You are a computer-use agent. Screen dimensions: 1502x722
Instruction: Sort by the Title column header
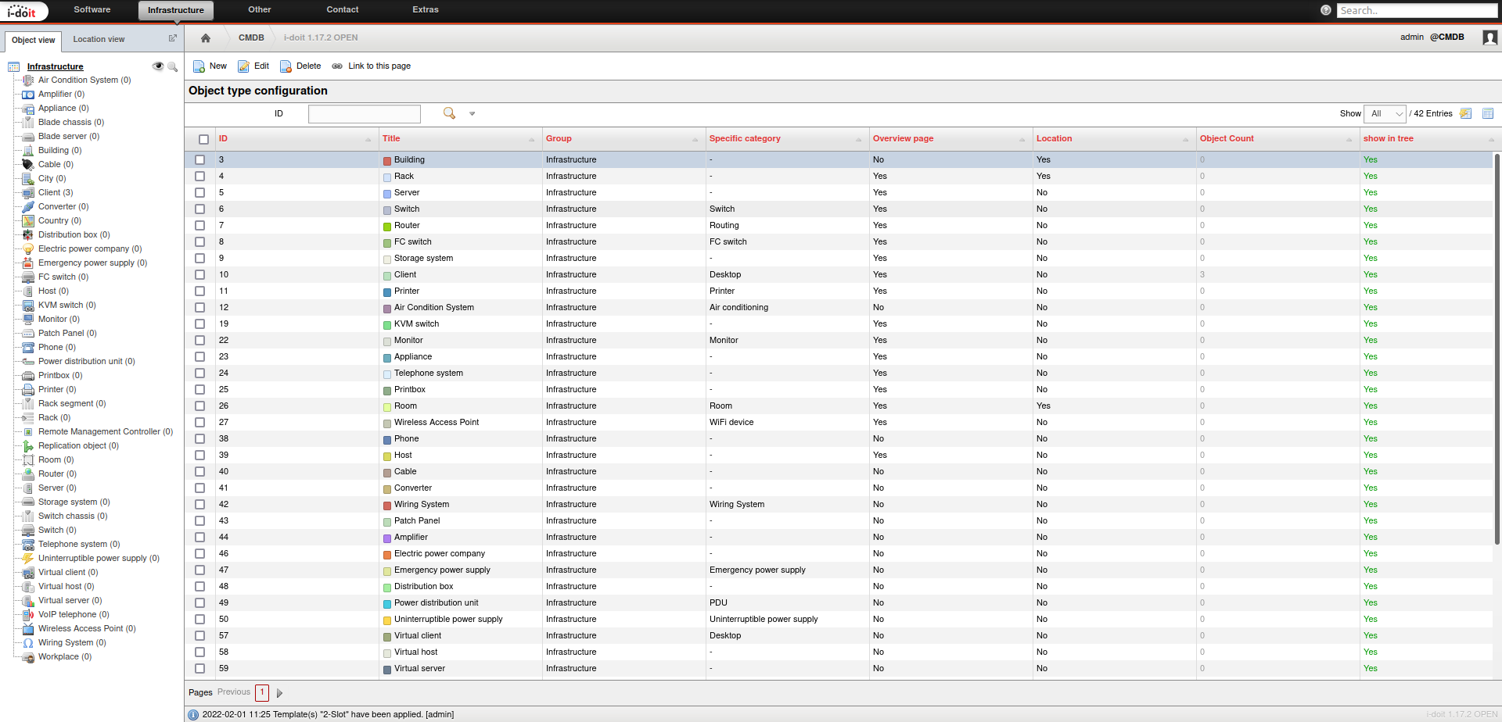[391, 139]
